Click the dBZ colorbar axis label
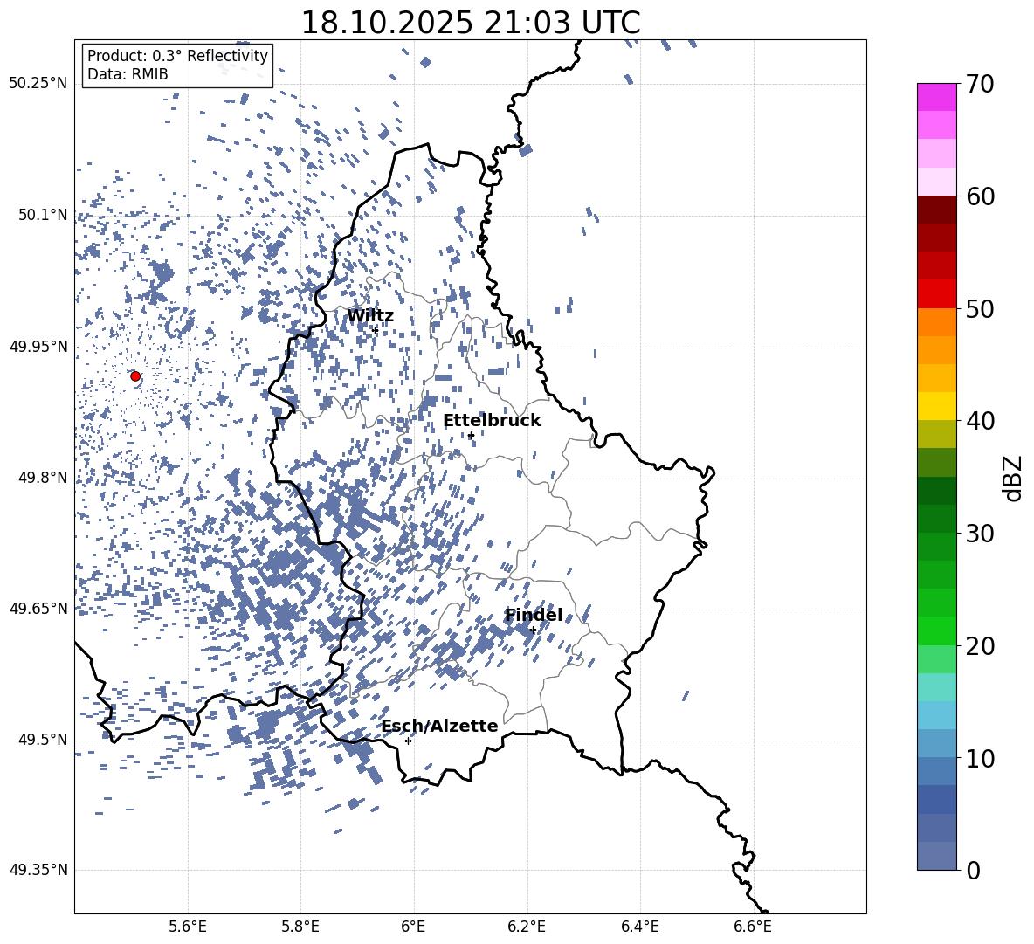Viewport: 1034px width, 944px height. (x=1013, y=478)
